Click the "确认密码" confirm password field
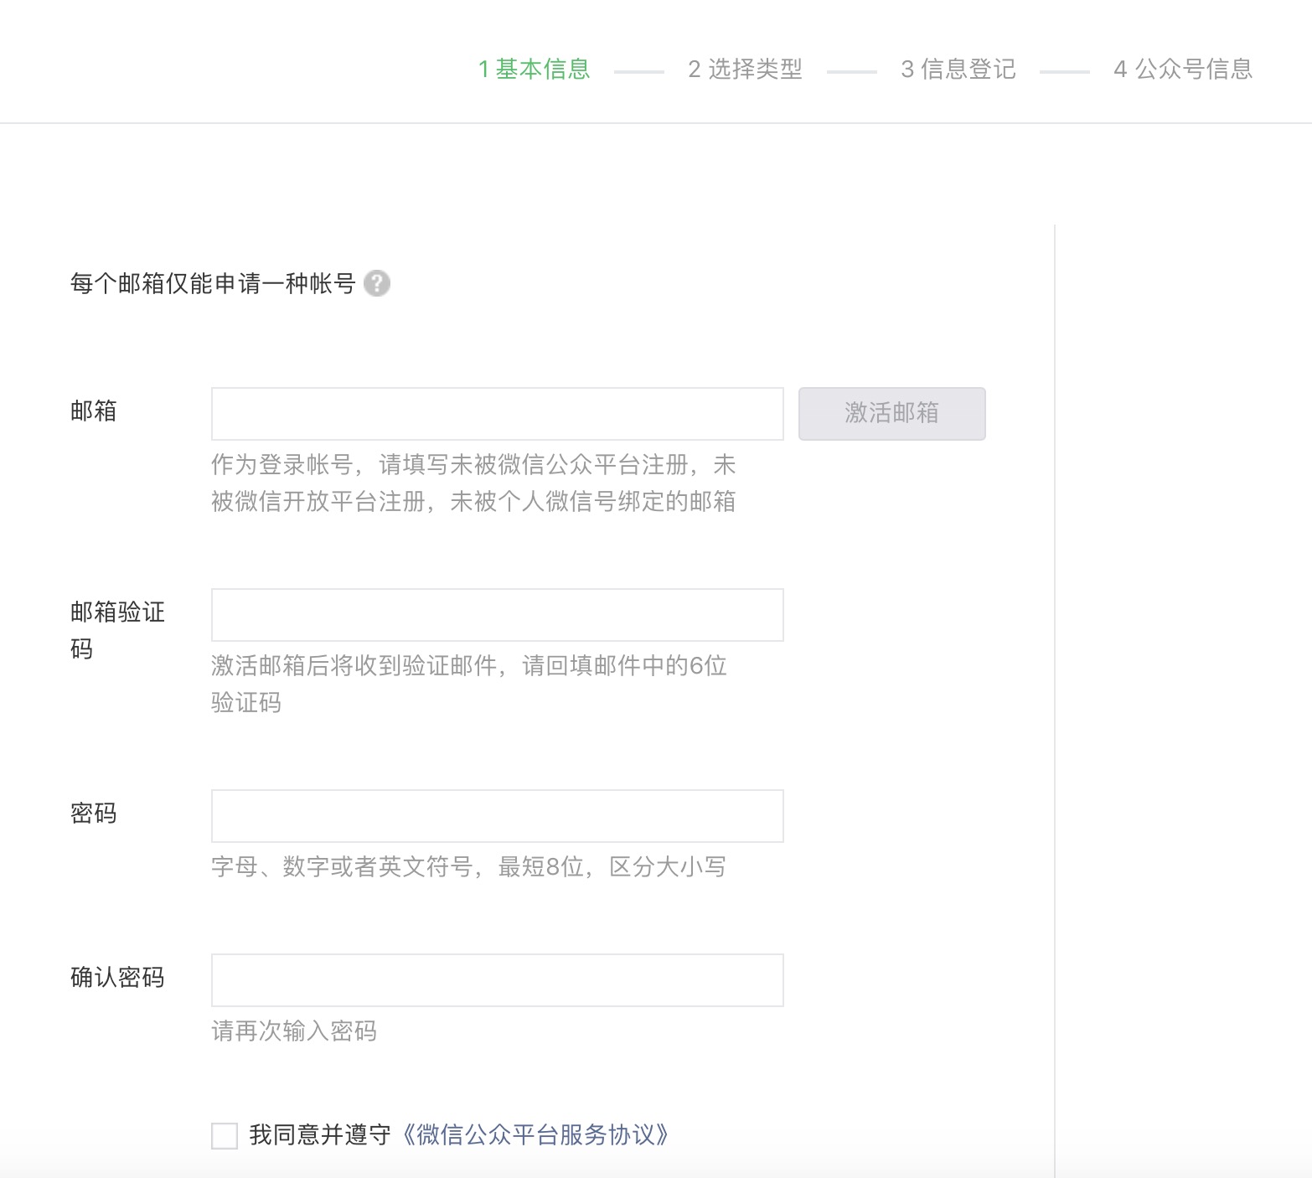The height and width of the screenshot is (1178, 1312). point(496,979)
